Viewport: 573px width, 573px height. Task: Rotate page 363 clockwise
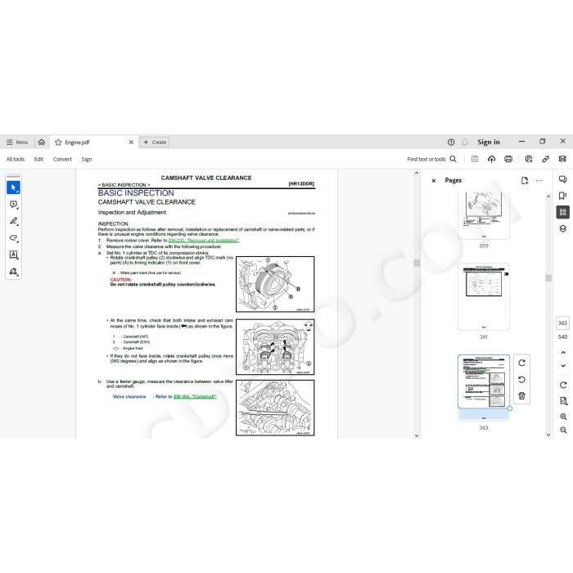522,363
